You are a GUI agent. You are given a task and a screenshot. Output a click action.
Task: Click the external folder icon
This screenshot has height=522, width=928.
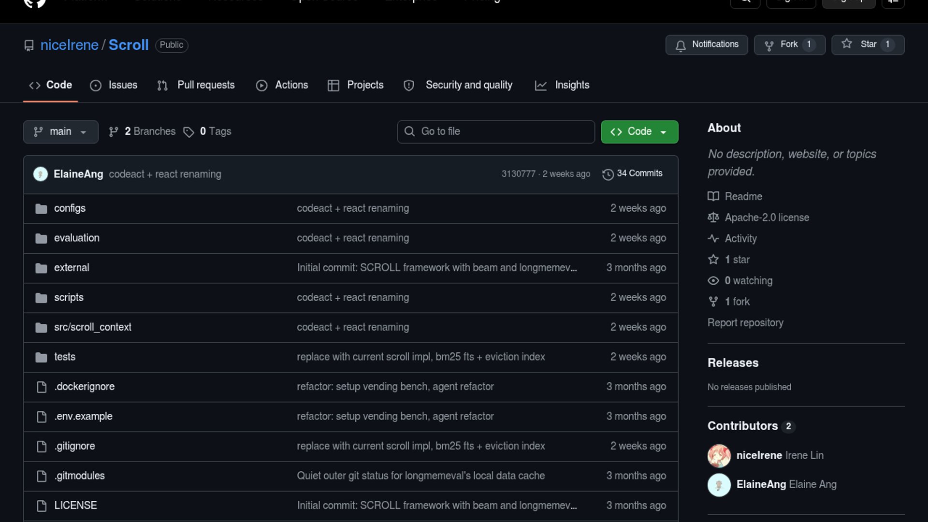[41, 268]
